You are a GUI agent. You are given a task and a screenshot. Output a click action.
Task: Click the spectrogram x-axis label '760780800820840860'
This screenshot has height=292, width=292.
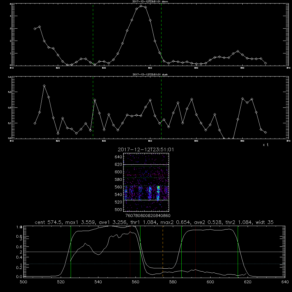coord(148,216)
